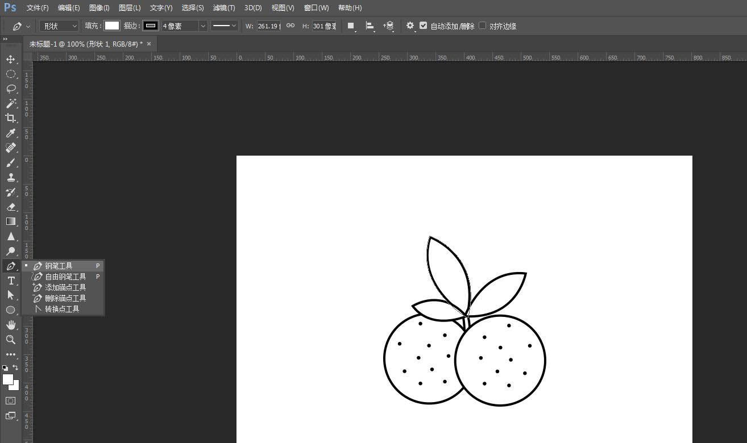The height and width of the screenshot is (443, 747).
Task: Select the Elliptical Marquee tool
Action: coord(11,74)
